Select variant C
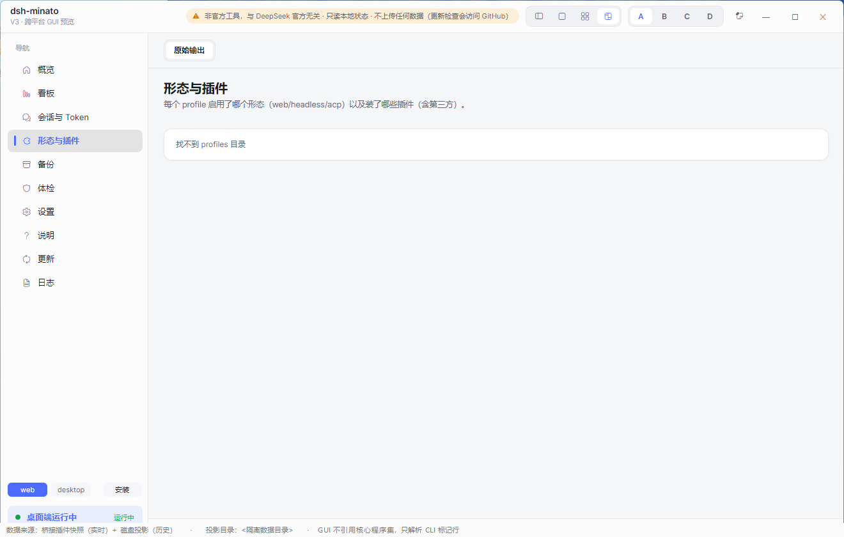 tap(687, 17)
